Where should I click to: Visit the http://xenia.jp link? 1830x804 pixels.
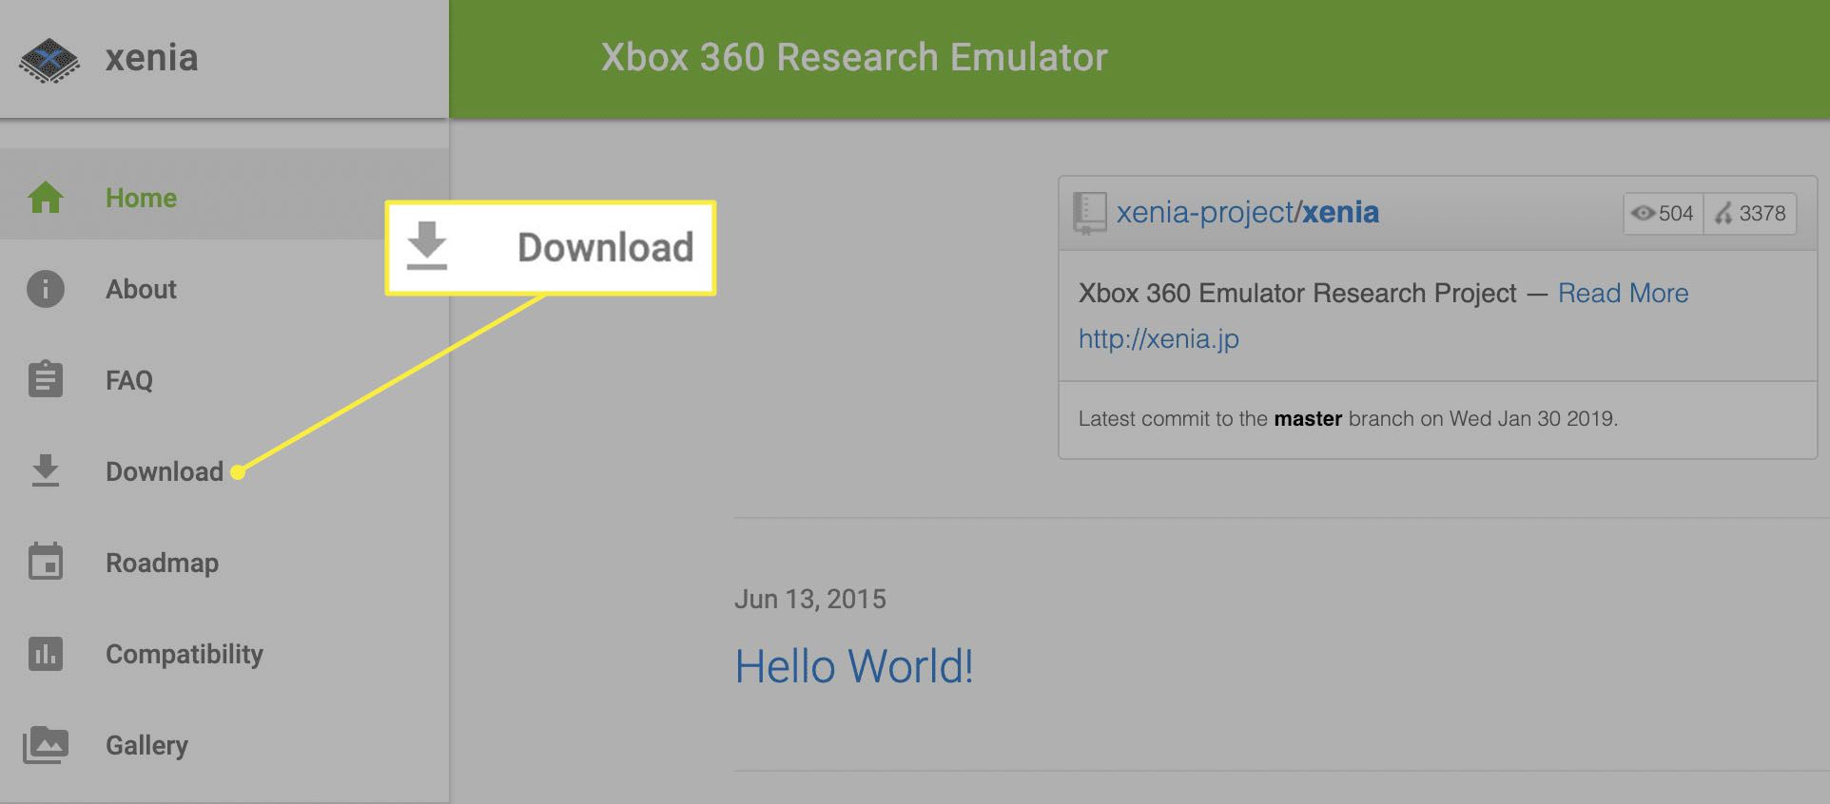tap(1158, 338)
